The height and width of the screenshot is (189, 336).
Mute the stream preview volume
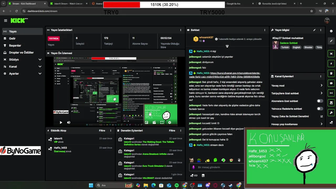(x=69, y=122)
